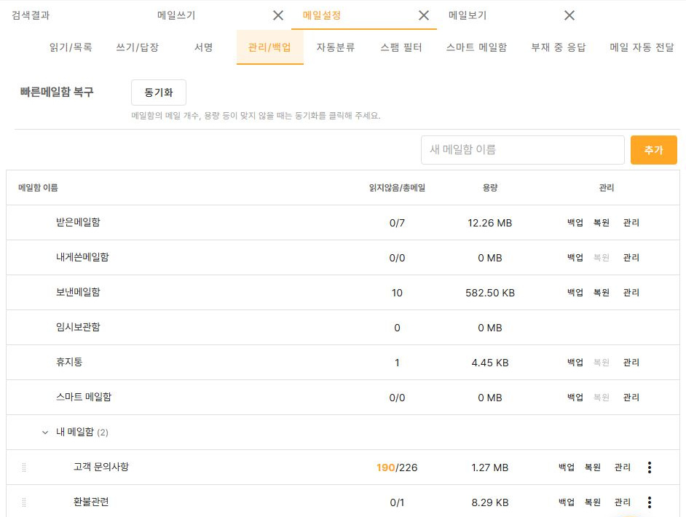
Task: Open the 자동분류 settings tab
Action: point(336,47)
